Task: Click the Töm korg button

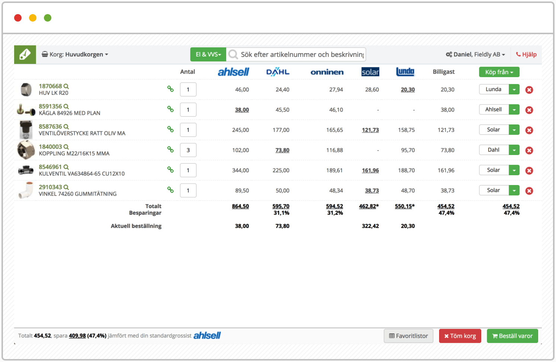Action: tap(460, 336)
